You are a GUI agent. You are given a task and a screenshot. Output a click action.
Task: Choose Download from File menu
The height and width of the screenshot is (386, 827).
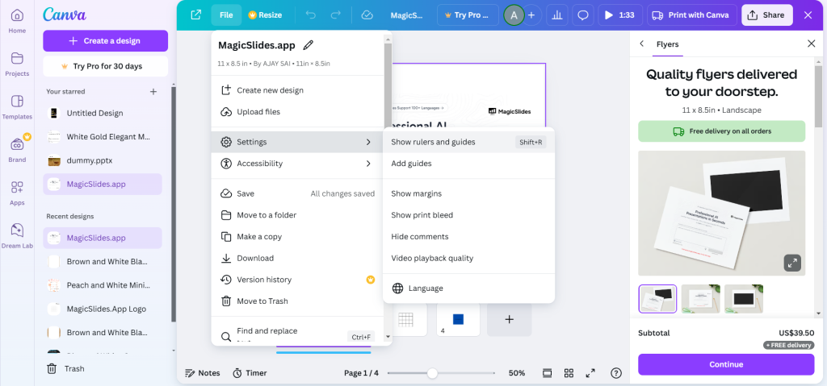tap(297, 259)
